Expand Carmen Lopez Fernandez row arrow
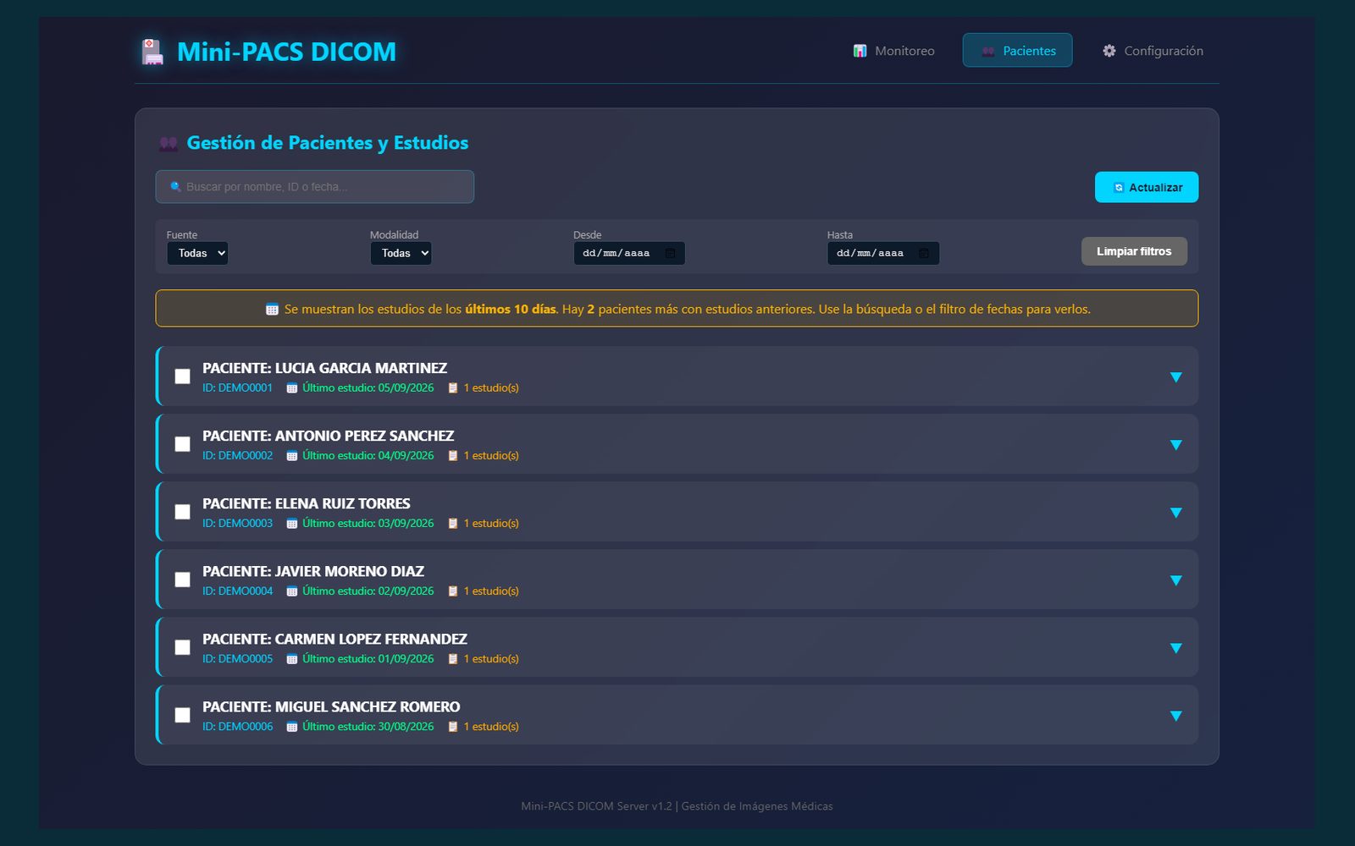Image resolution: width=1355 pixels, height=846 pixels. point(1175,648)
